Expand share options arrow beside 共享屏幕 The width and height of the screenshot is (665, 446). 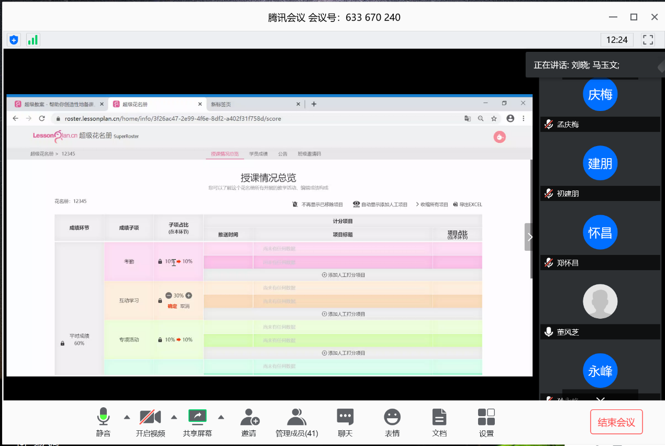pos(221,417)
